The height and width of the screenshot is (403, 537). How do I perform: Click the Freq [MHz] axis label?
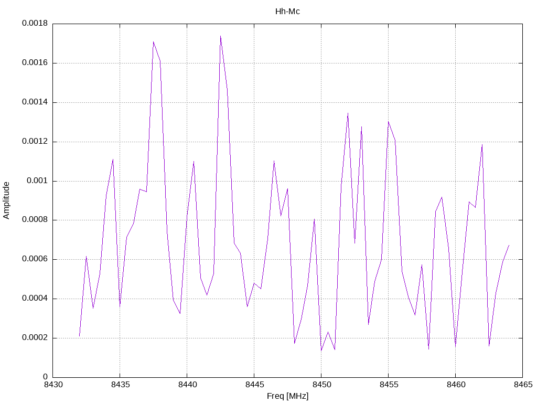pos(287,396)
